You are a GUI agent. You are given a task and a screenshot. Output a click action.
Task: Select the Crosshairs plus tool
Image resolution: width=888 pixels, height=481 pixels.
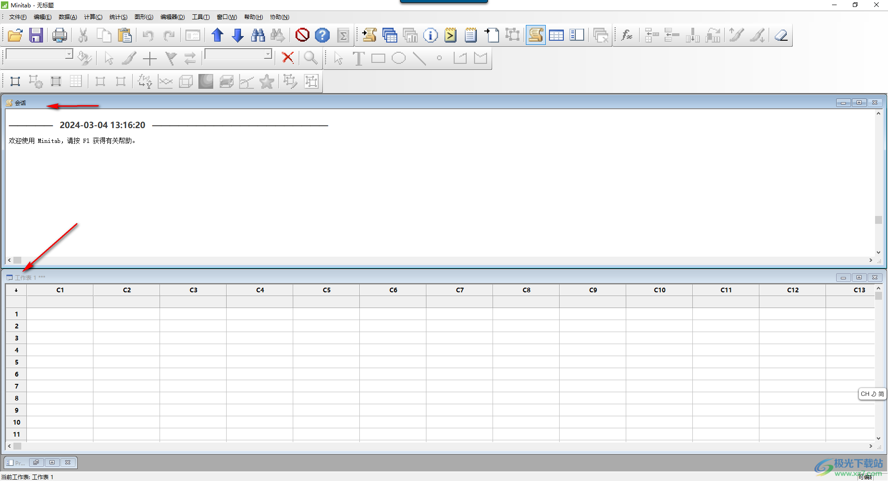pos(150,58)
